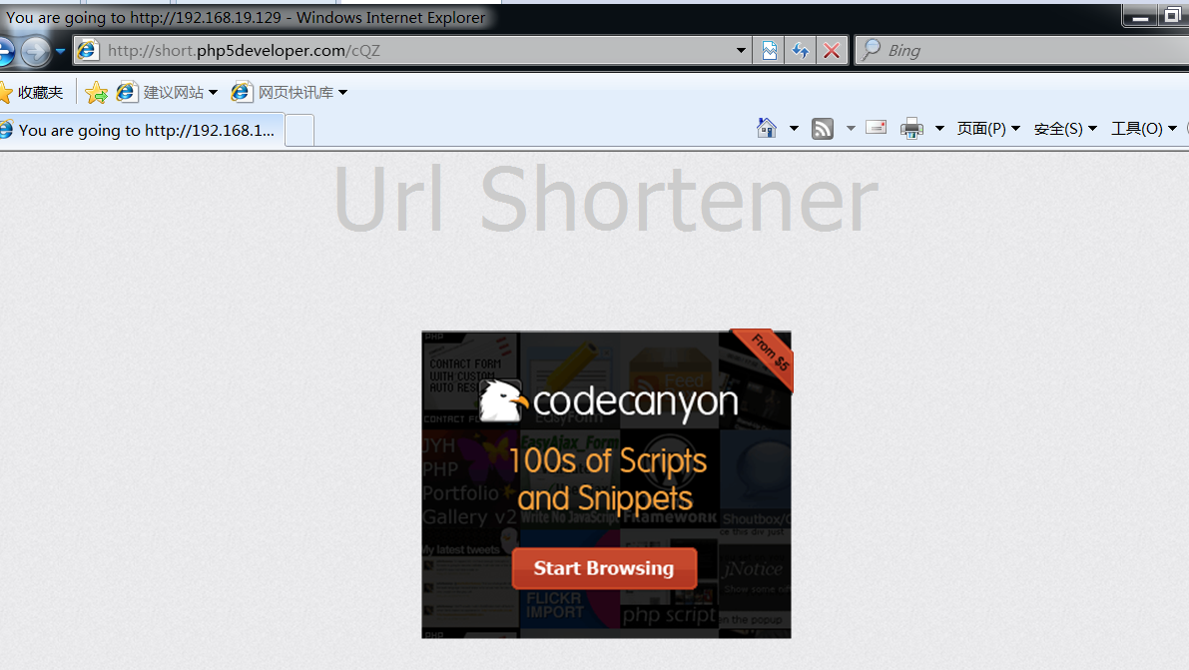This screenshot has height=670, width=1189.
Task: Open the 页面(P) menu
Action: click(988, 128)
